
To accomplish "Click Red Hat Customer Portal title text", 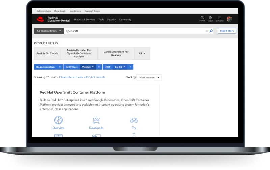I will pos(58,19).
